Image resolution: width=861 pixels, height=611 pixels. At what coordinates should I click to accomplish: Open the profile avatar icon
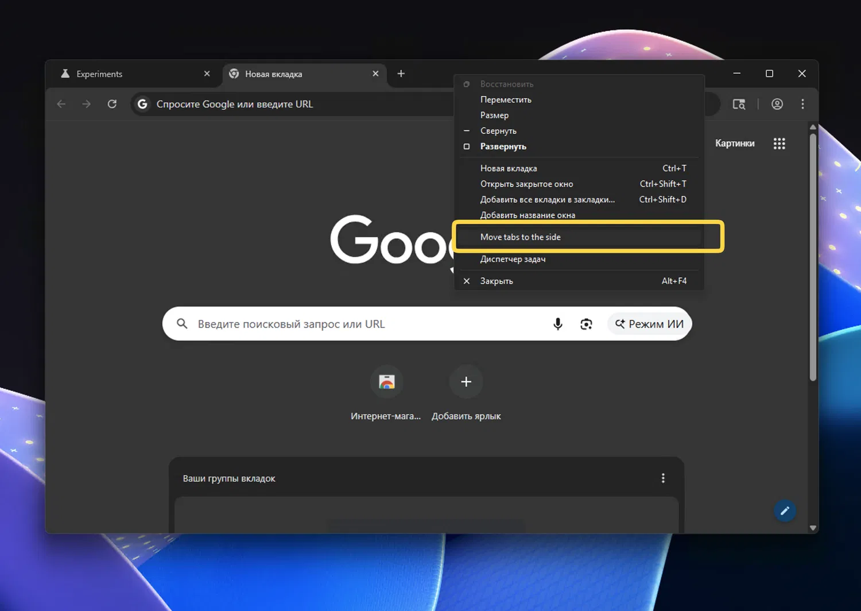pos(777,104)
